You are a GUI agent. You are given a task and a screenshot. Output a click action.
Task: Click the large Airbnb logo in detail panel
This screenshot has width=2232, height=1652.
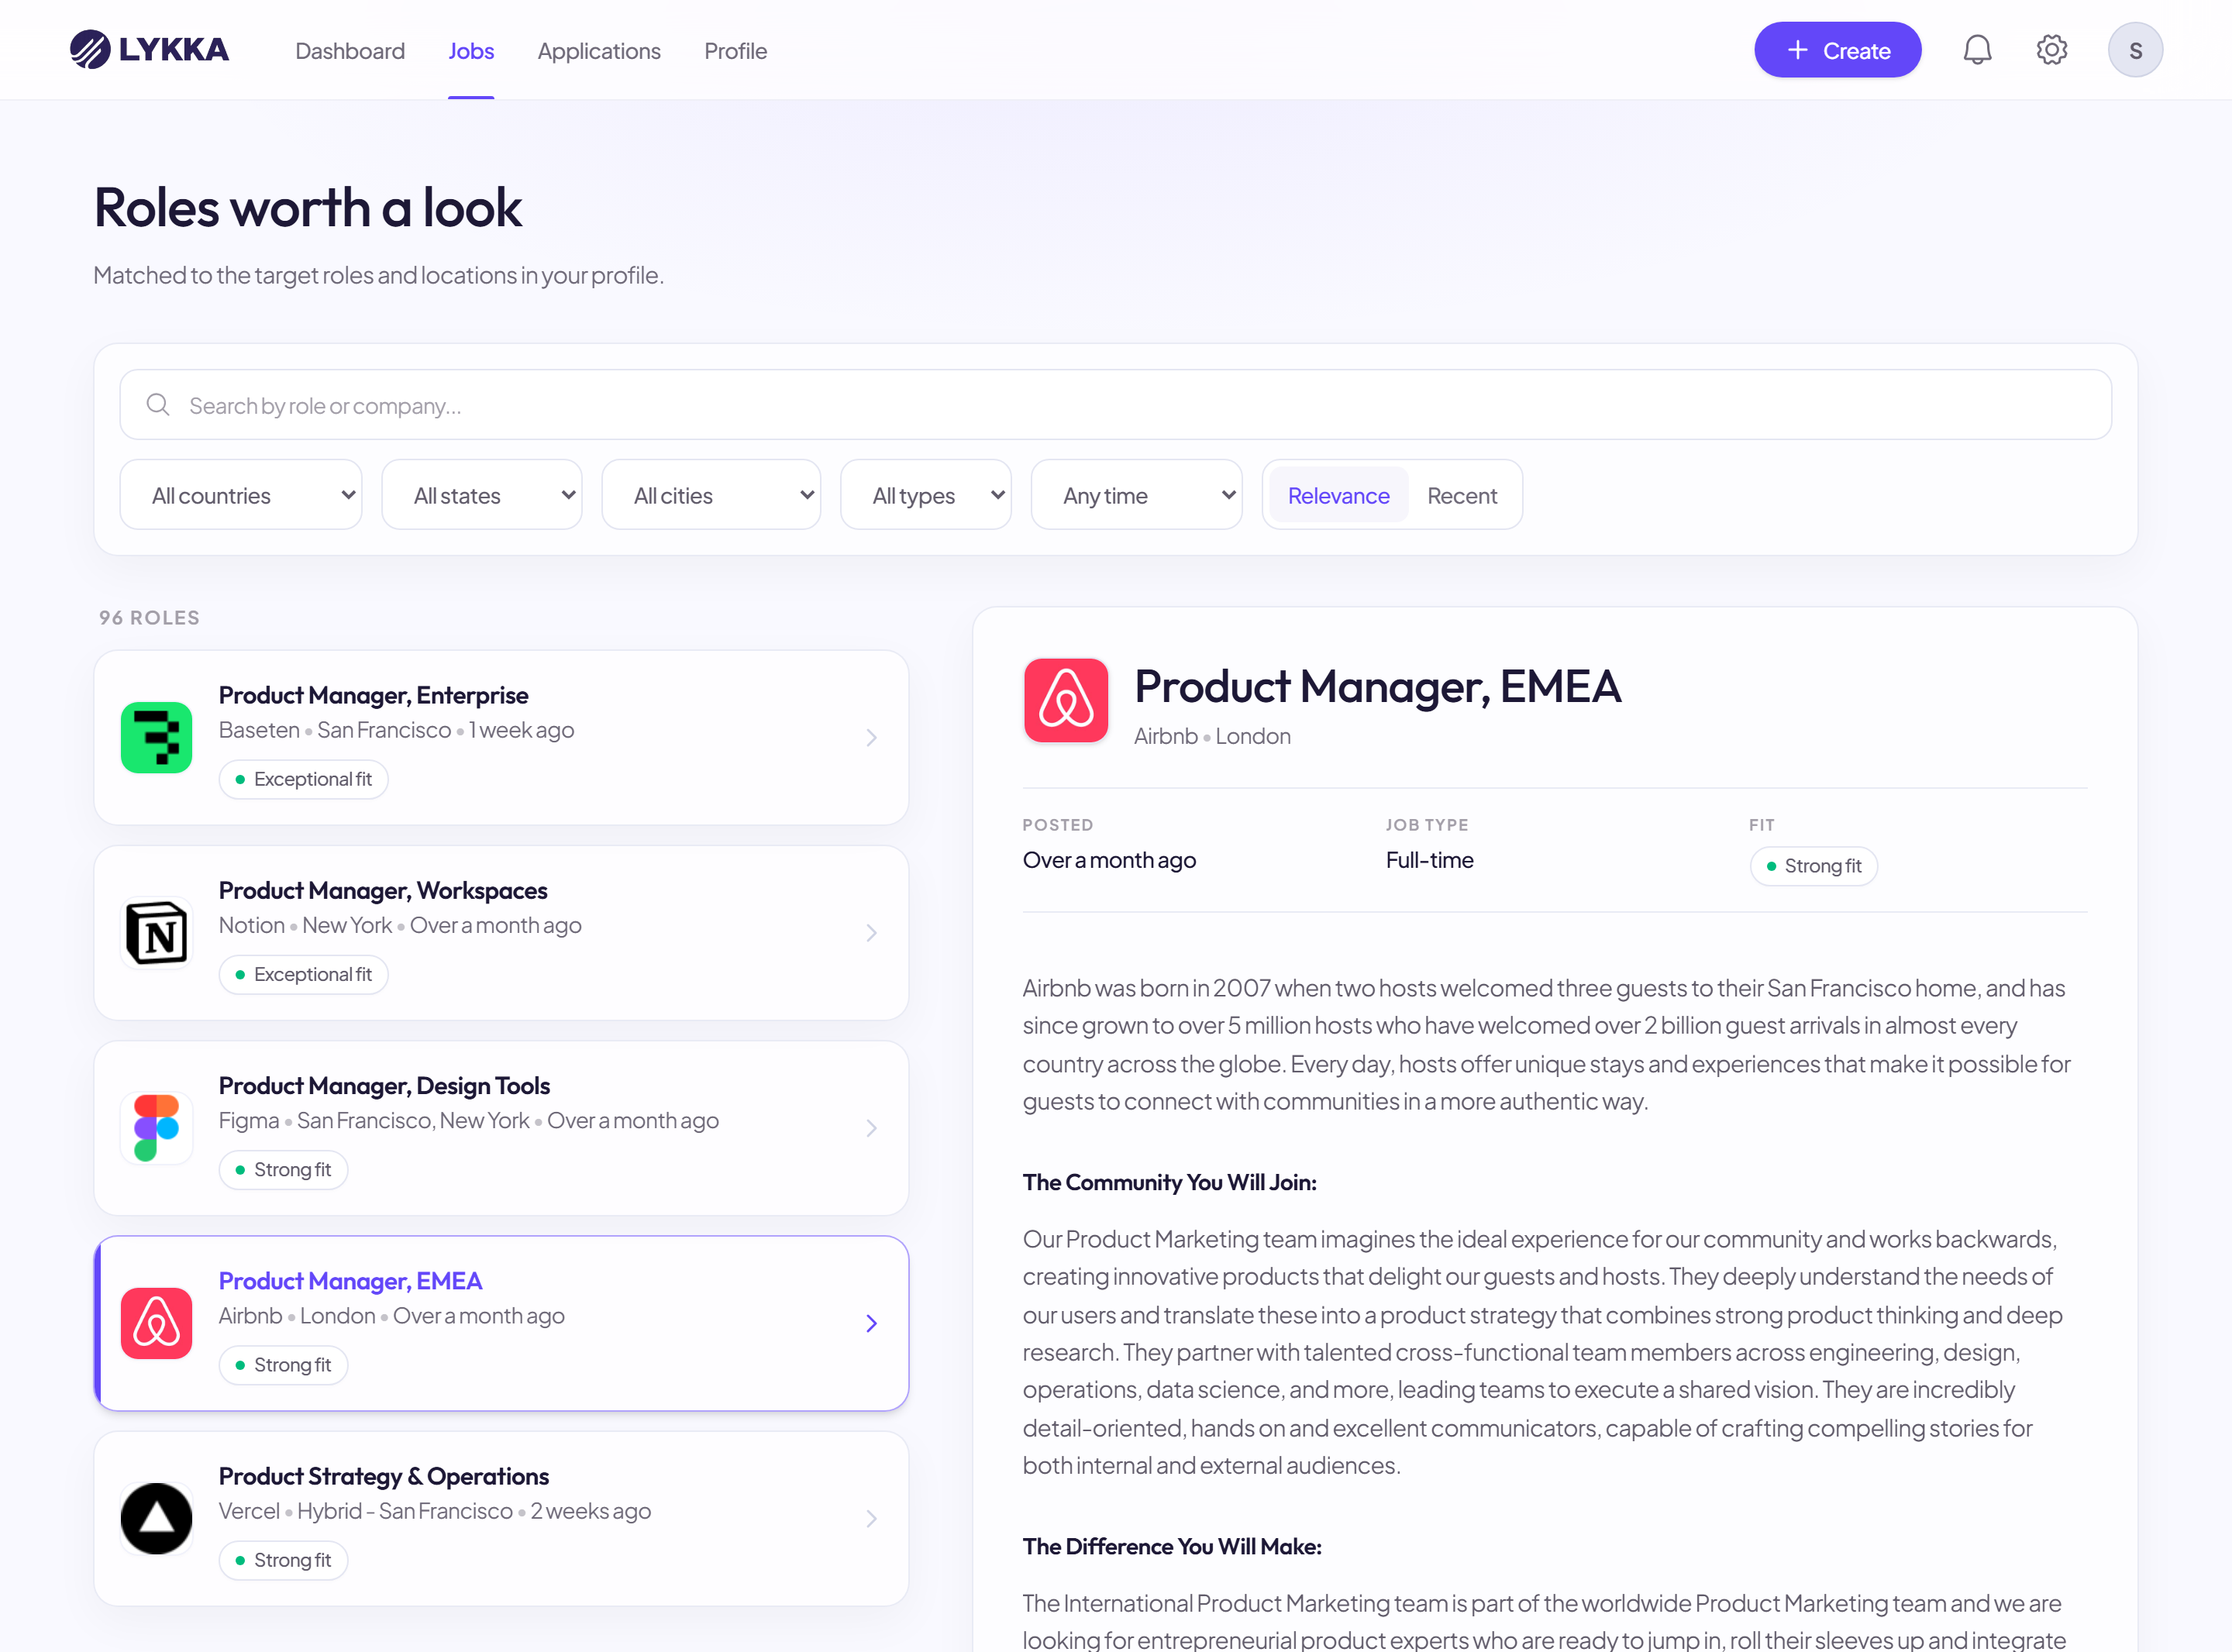tap(1066, 700)
